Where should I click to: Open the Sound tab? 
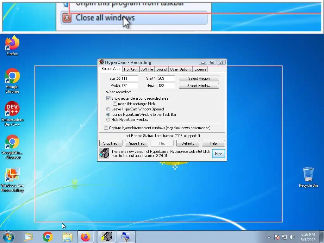coord(162,69)
